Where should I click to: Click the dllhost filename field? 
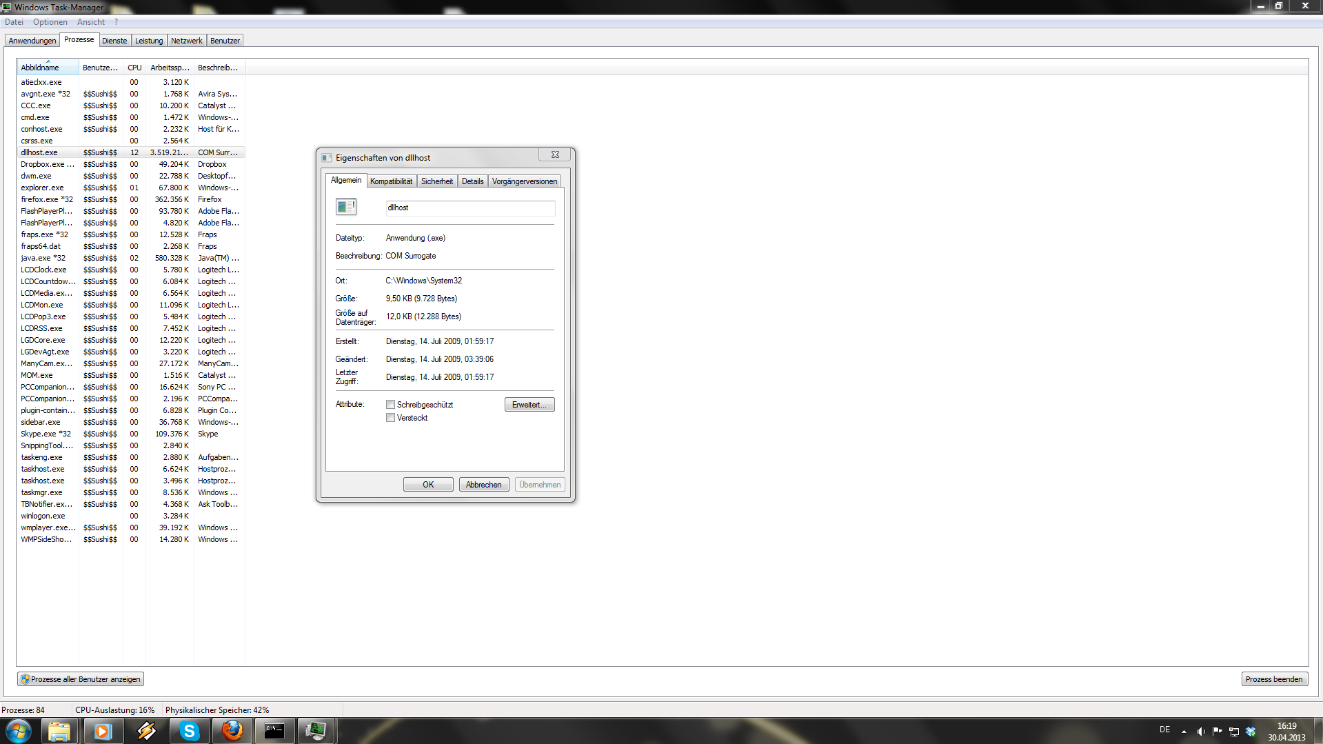(470, 208)
